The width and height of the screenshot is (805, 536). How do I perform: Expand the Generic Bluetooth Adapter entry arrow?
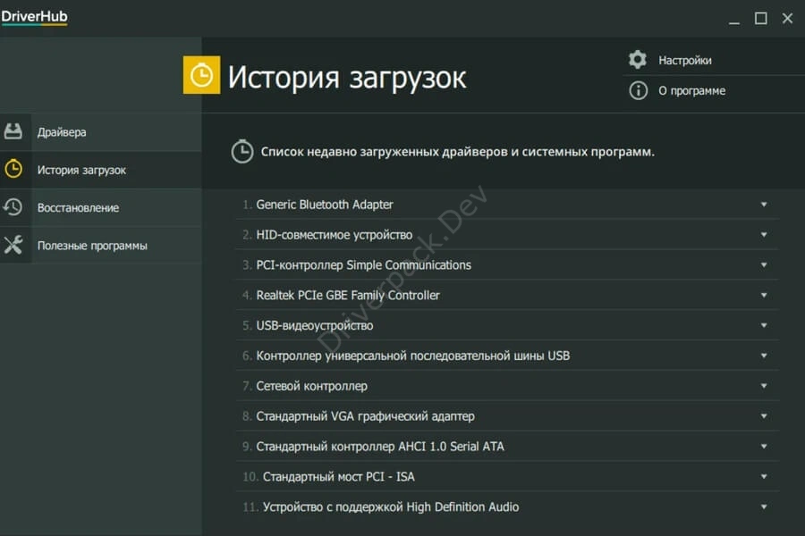tap(764, 205)
